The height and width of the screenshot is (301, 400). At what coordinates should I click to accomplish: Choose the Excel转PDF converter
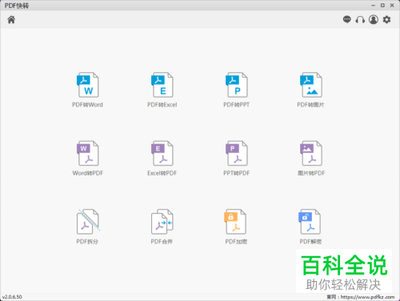click(162, 159)
